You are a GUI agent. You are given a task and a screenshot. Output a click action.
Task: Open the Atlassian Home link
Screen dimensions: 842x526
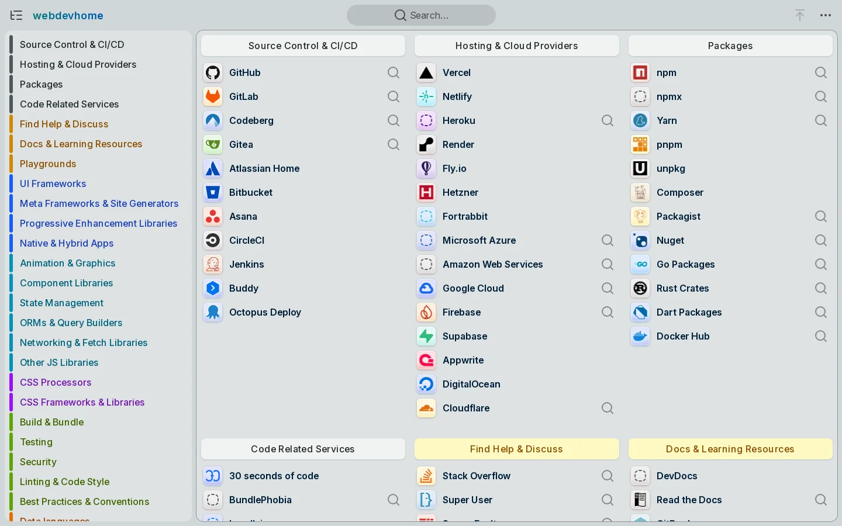pyautogui.click(x=264, y=168)
